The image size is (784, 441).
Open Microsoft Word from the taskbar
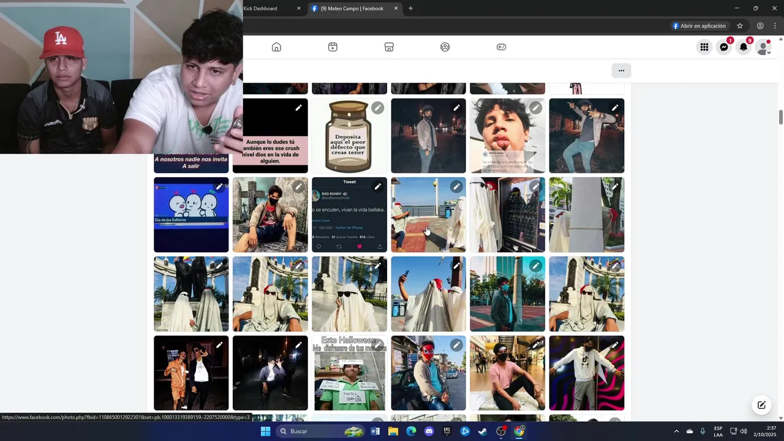click(x=375, y=431)
